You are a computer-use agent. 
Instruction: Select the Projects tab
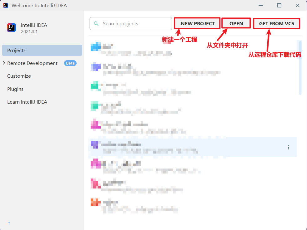(x=42, y=50)
